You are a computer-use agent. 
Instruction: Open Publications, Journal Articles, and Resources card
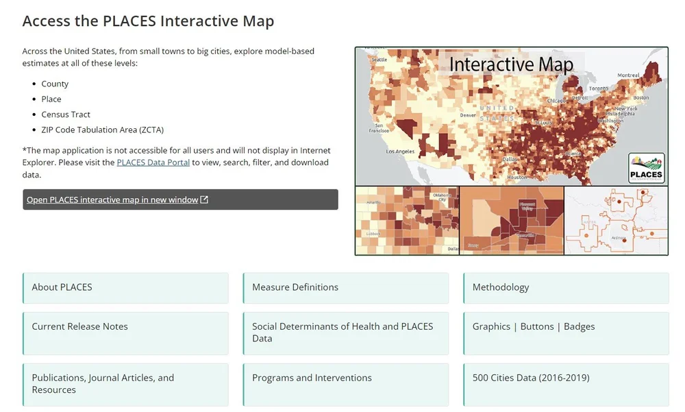tap(125, 385)
